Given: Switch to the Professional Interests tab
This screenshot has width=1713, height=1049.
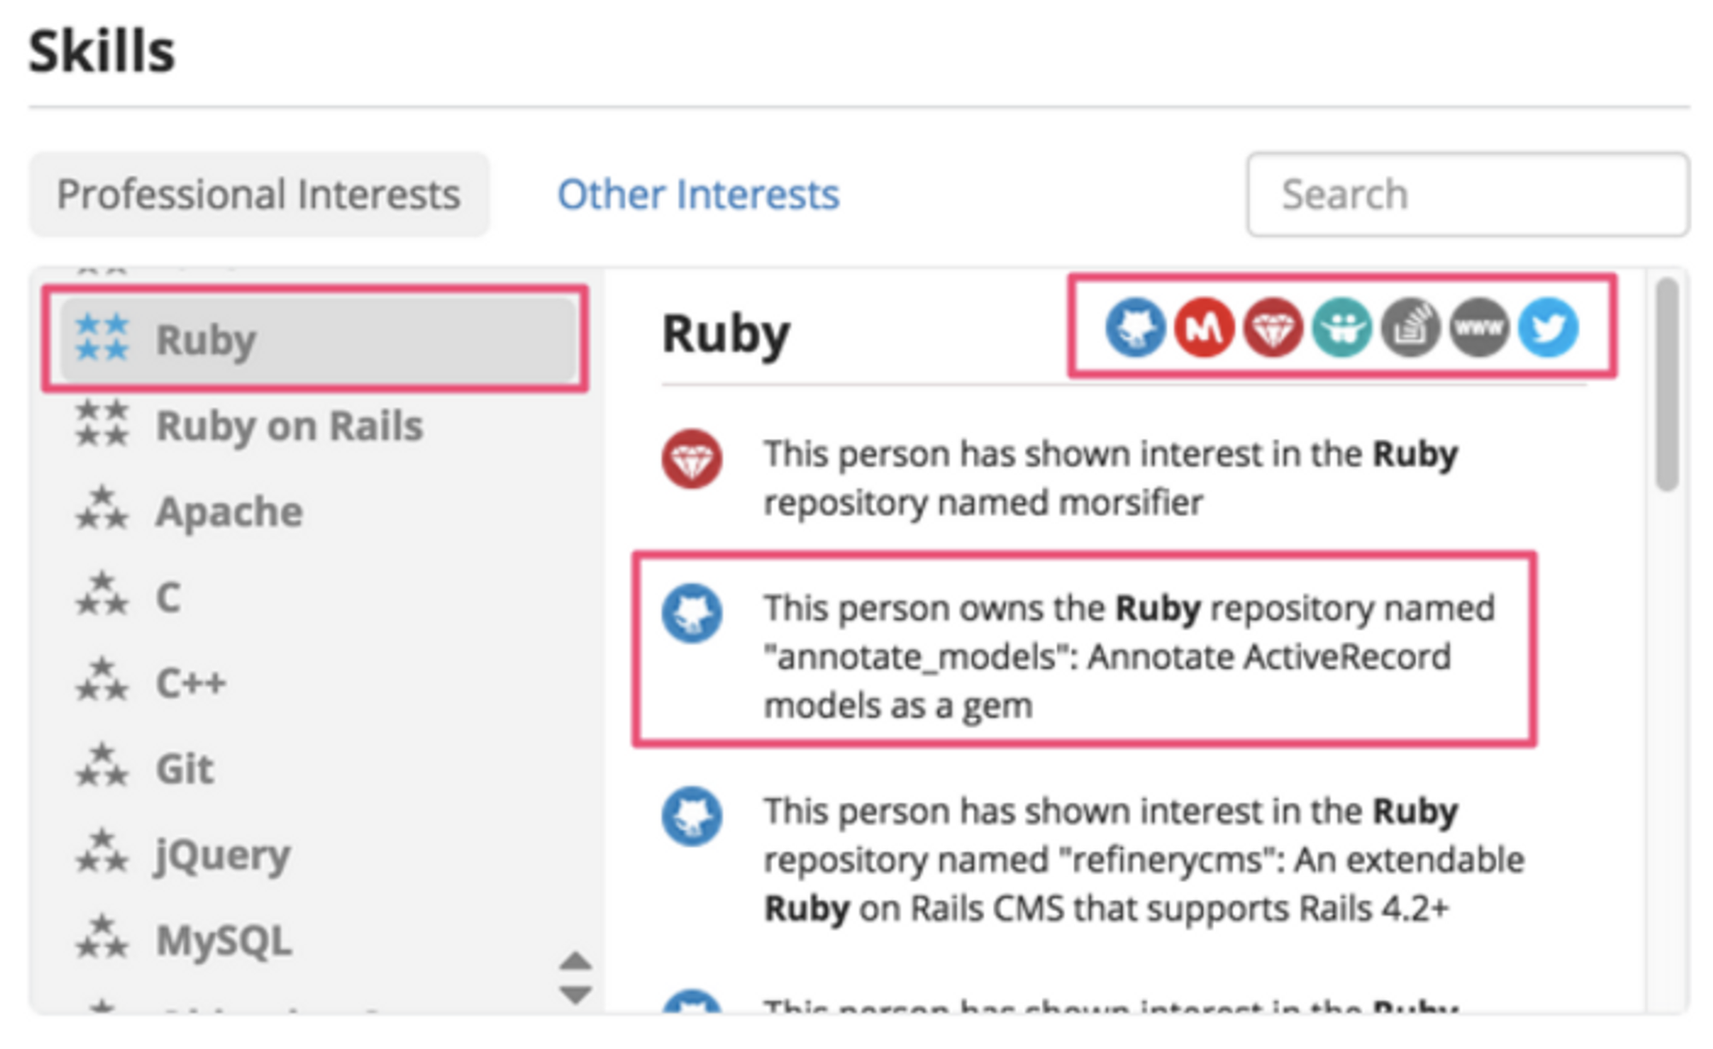Looking at the screenshot, I should coord(259,194).
